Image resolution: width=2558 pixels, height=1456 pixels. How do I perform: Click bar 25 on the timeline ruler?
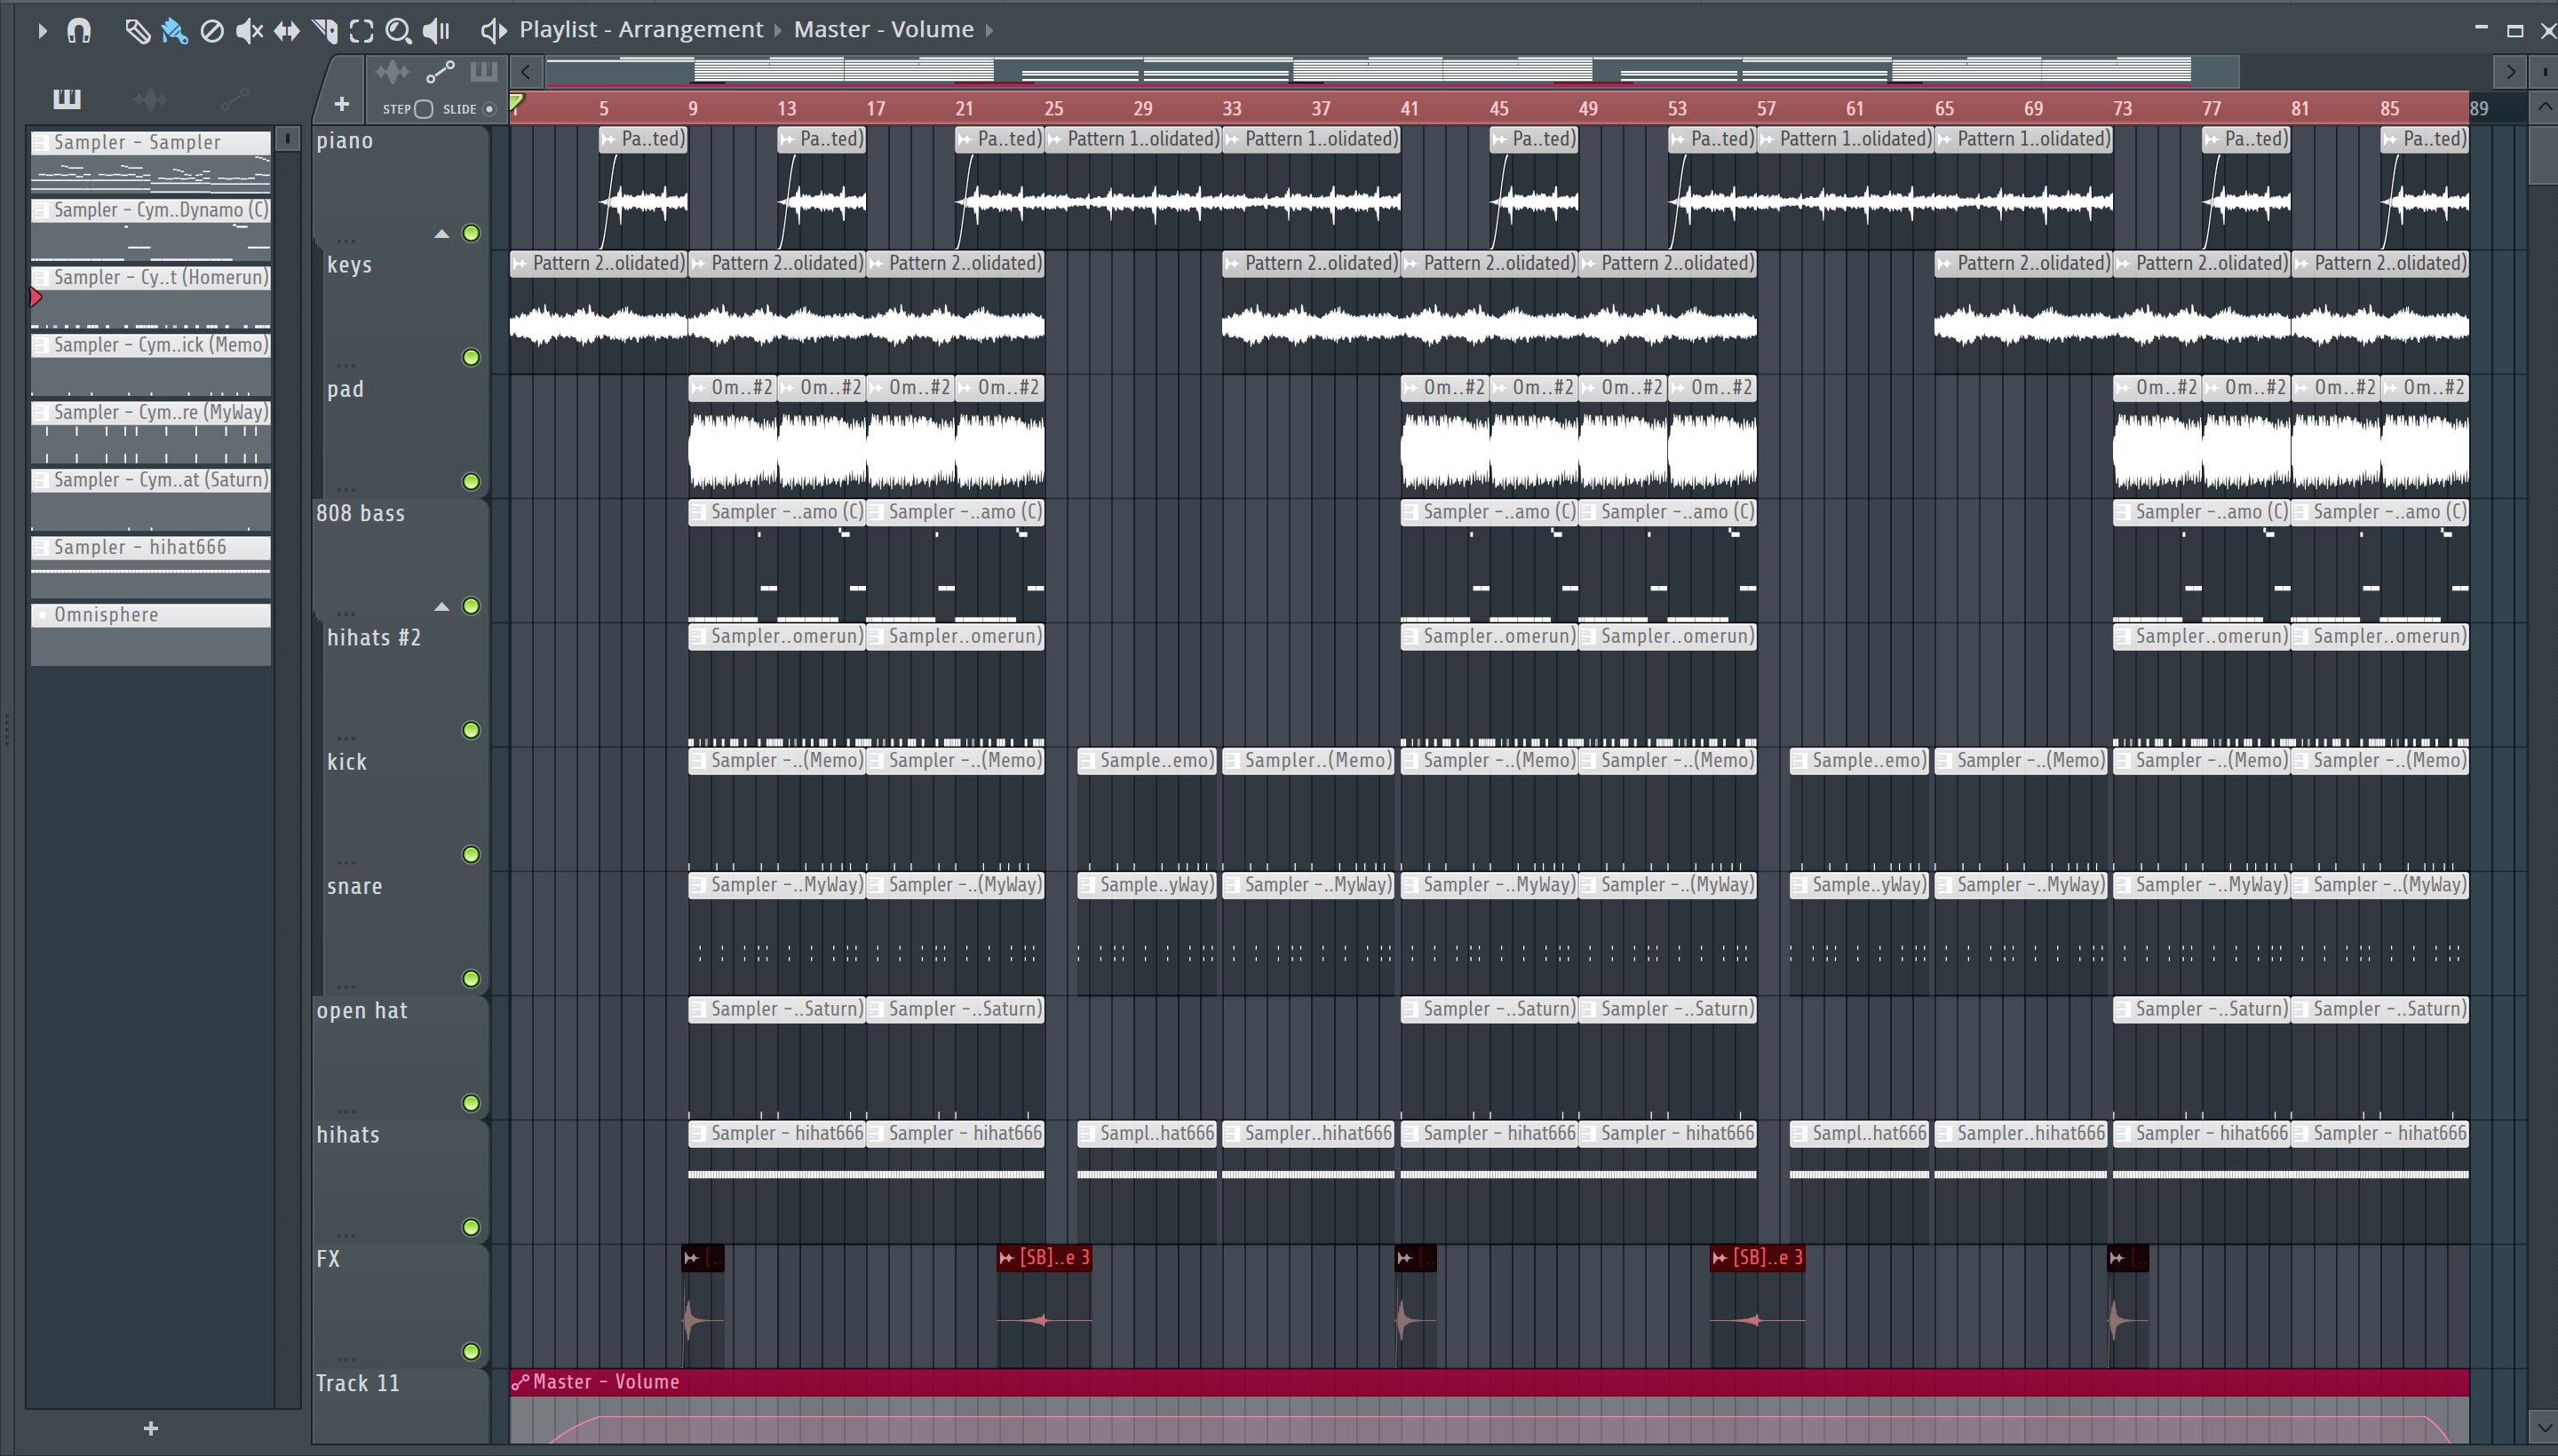(x=1053, y=108)
